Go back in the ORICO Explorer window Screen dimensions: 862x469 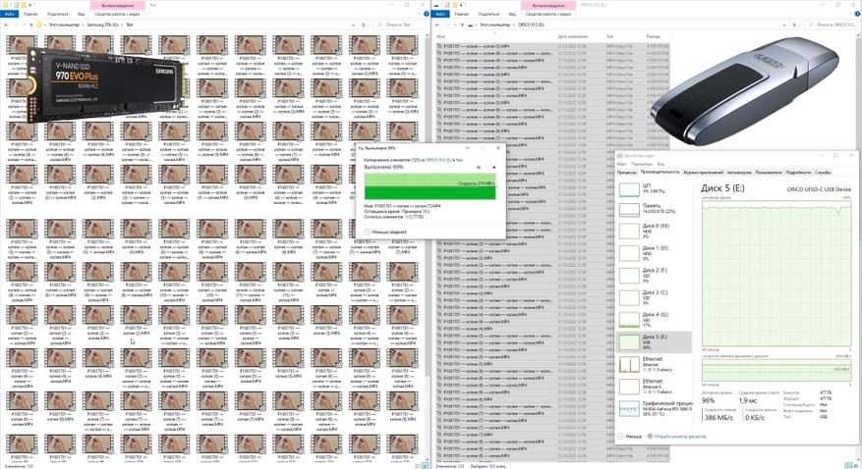pyautogui.click(x=438, y=25)
